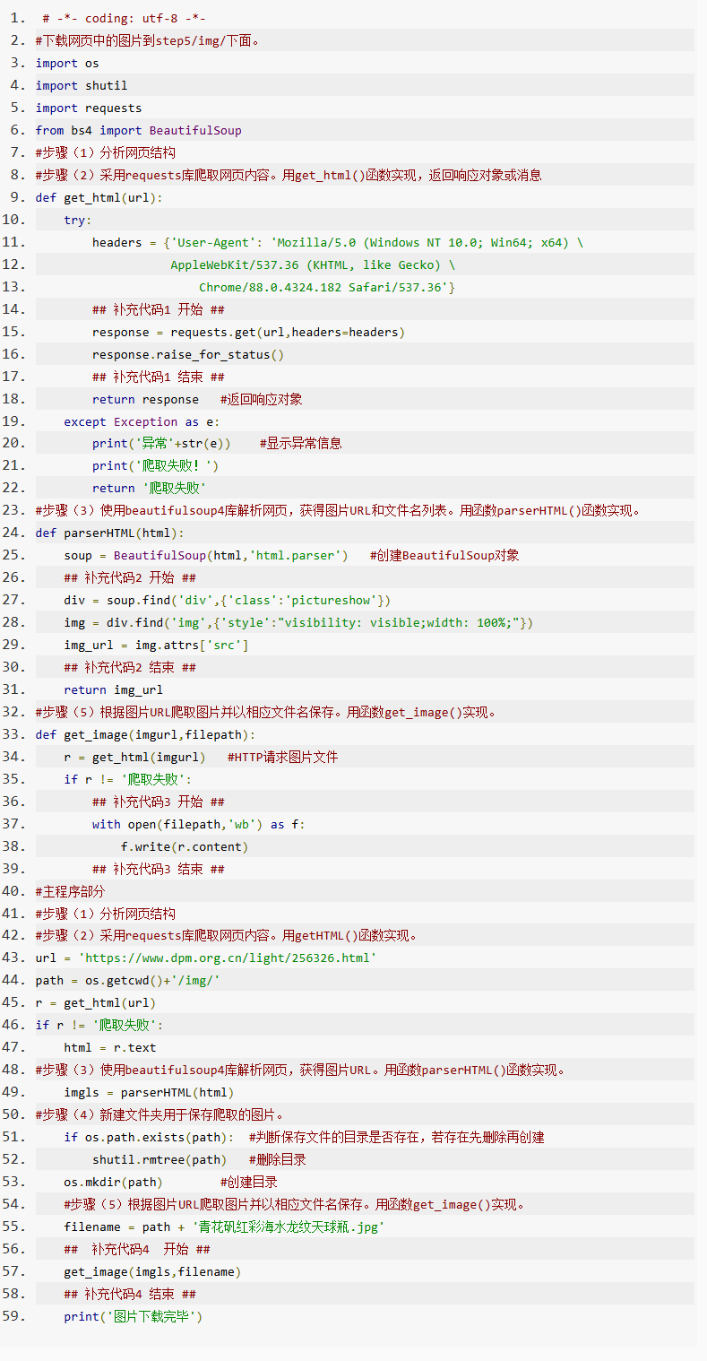Select the 'import os' line

[x=67, y=63]
